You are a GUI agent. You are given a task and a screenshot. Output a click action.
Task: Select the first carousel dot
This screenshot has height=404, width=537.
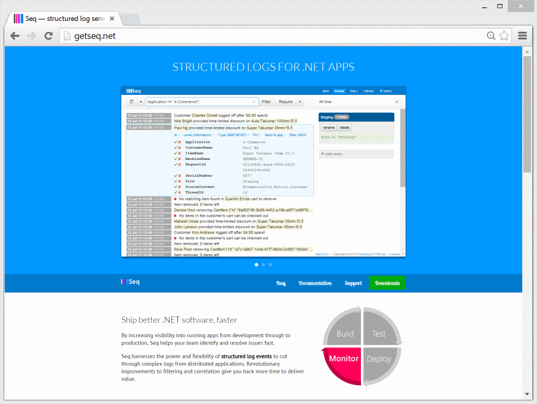(257, 264)
